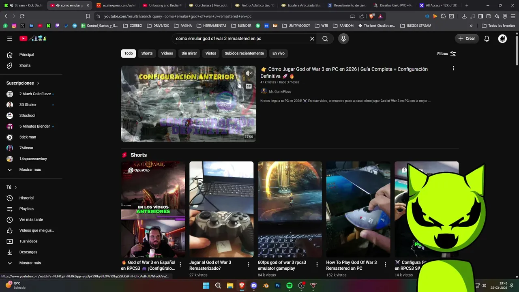Open the Windows Start menu
This screenshot has height=292, width=519.
point(206,286)
